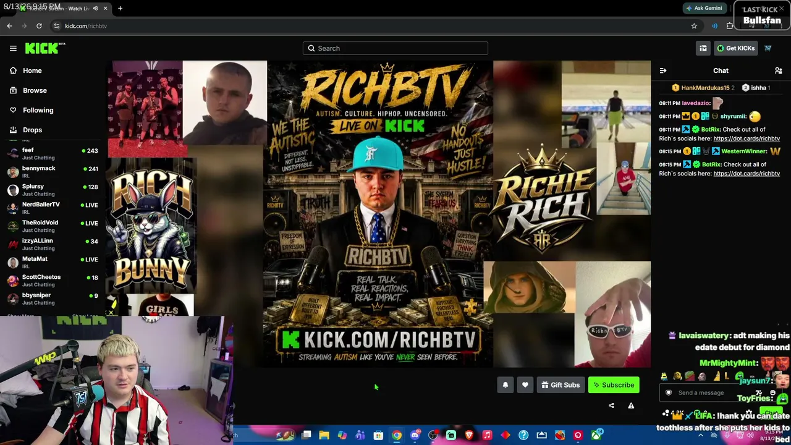Click the Rich Bunny panel image
791x445 pixels.
pyautogui.click(x=151, y=226)
